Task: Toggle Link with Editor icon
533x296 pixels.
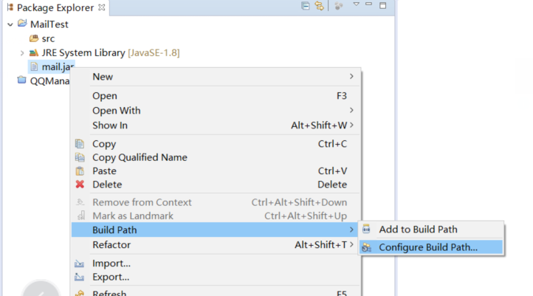Action: pyautogui.click(x=319, y=6)
